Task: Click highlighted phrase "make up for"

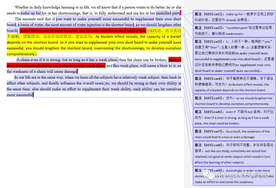Action: pyautogui.click(x=31, y=13)
